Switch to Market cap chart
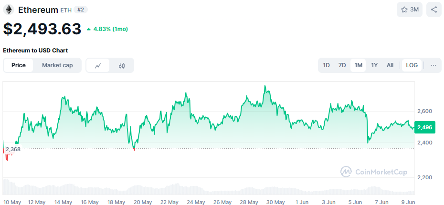 click(x=57, y=65)
